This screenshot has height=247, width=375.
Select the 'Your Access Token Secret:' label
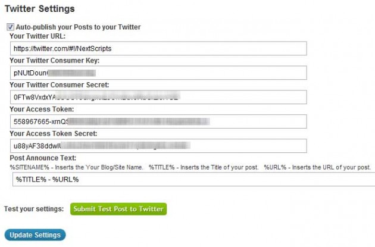[x=54, y=133]
